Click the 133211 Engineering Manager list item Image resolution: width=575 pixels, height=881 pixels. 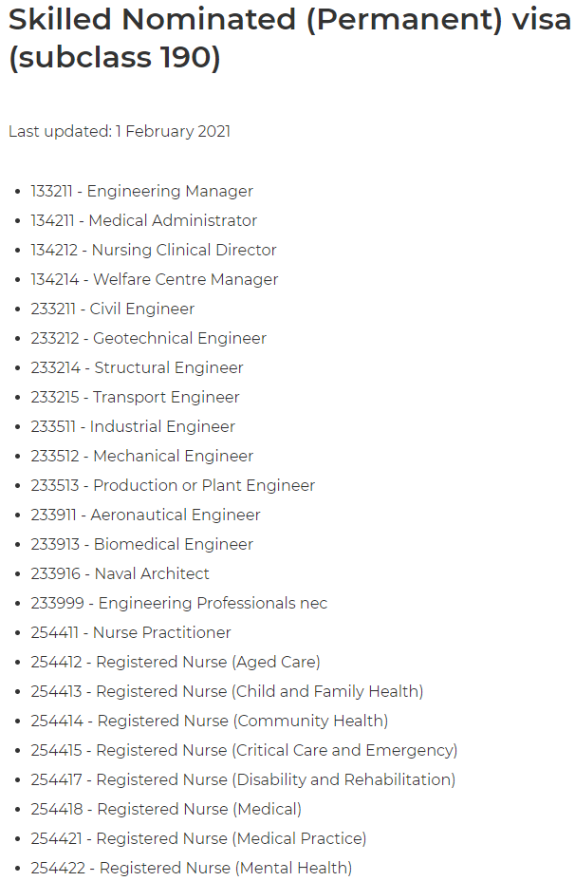tap(142, 191)
